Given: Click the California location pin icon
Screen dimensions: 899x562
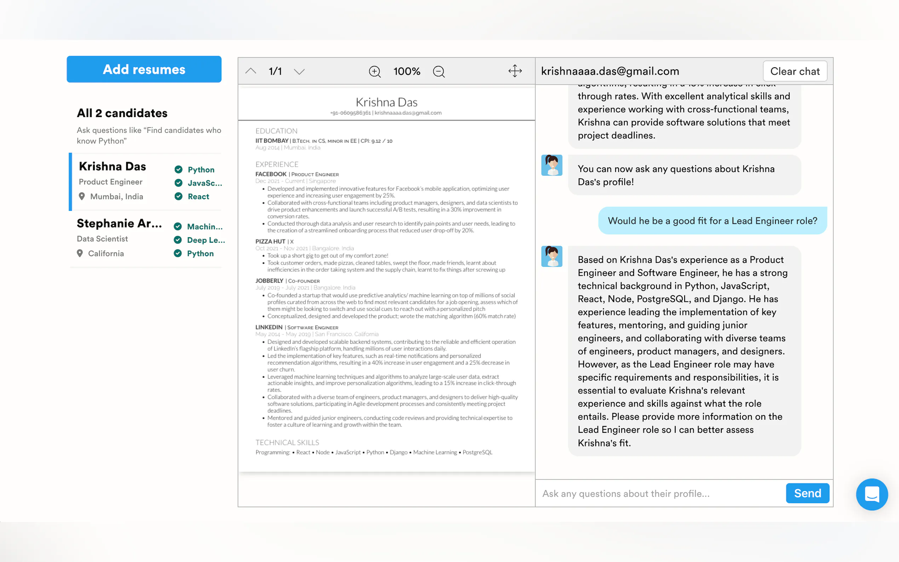Looking at the screenshot, I should (80, 253).
